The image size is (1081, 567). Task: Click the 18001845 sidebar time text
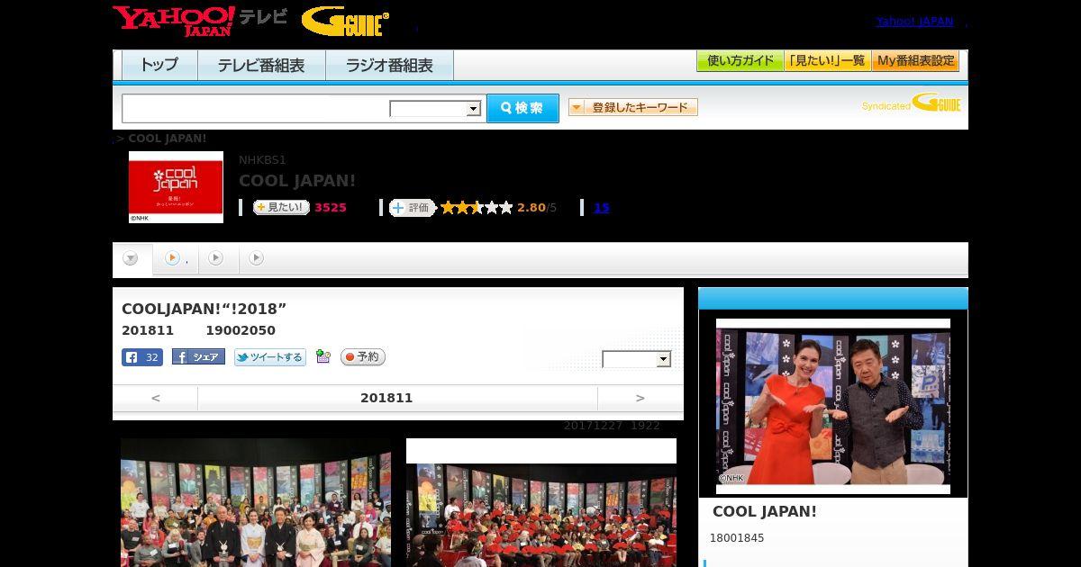[x=737, y=538]
